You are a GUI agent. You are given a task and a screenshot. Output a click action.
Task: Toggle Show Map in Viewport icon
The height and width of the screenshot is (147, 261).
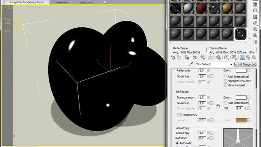coord(234,58)
